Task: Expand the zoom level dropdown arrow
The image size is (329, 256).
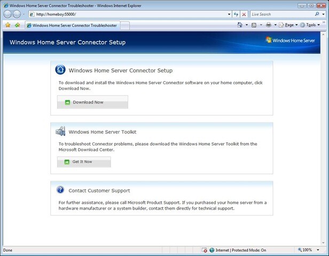Action: point(318,250)
